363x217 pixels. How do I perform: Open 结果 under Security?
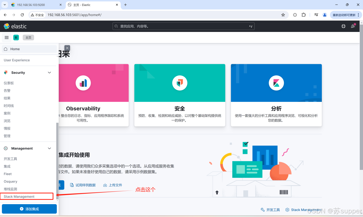[7, 98]
